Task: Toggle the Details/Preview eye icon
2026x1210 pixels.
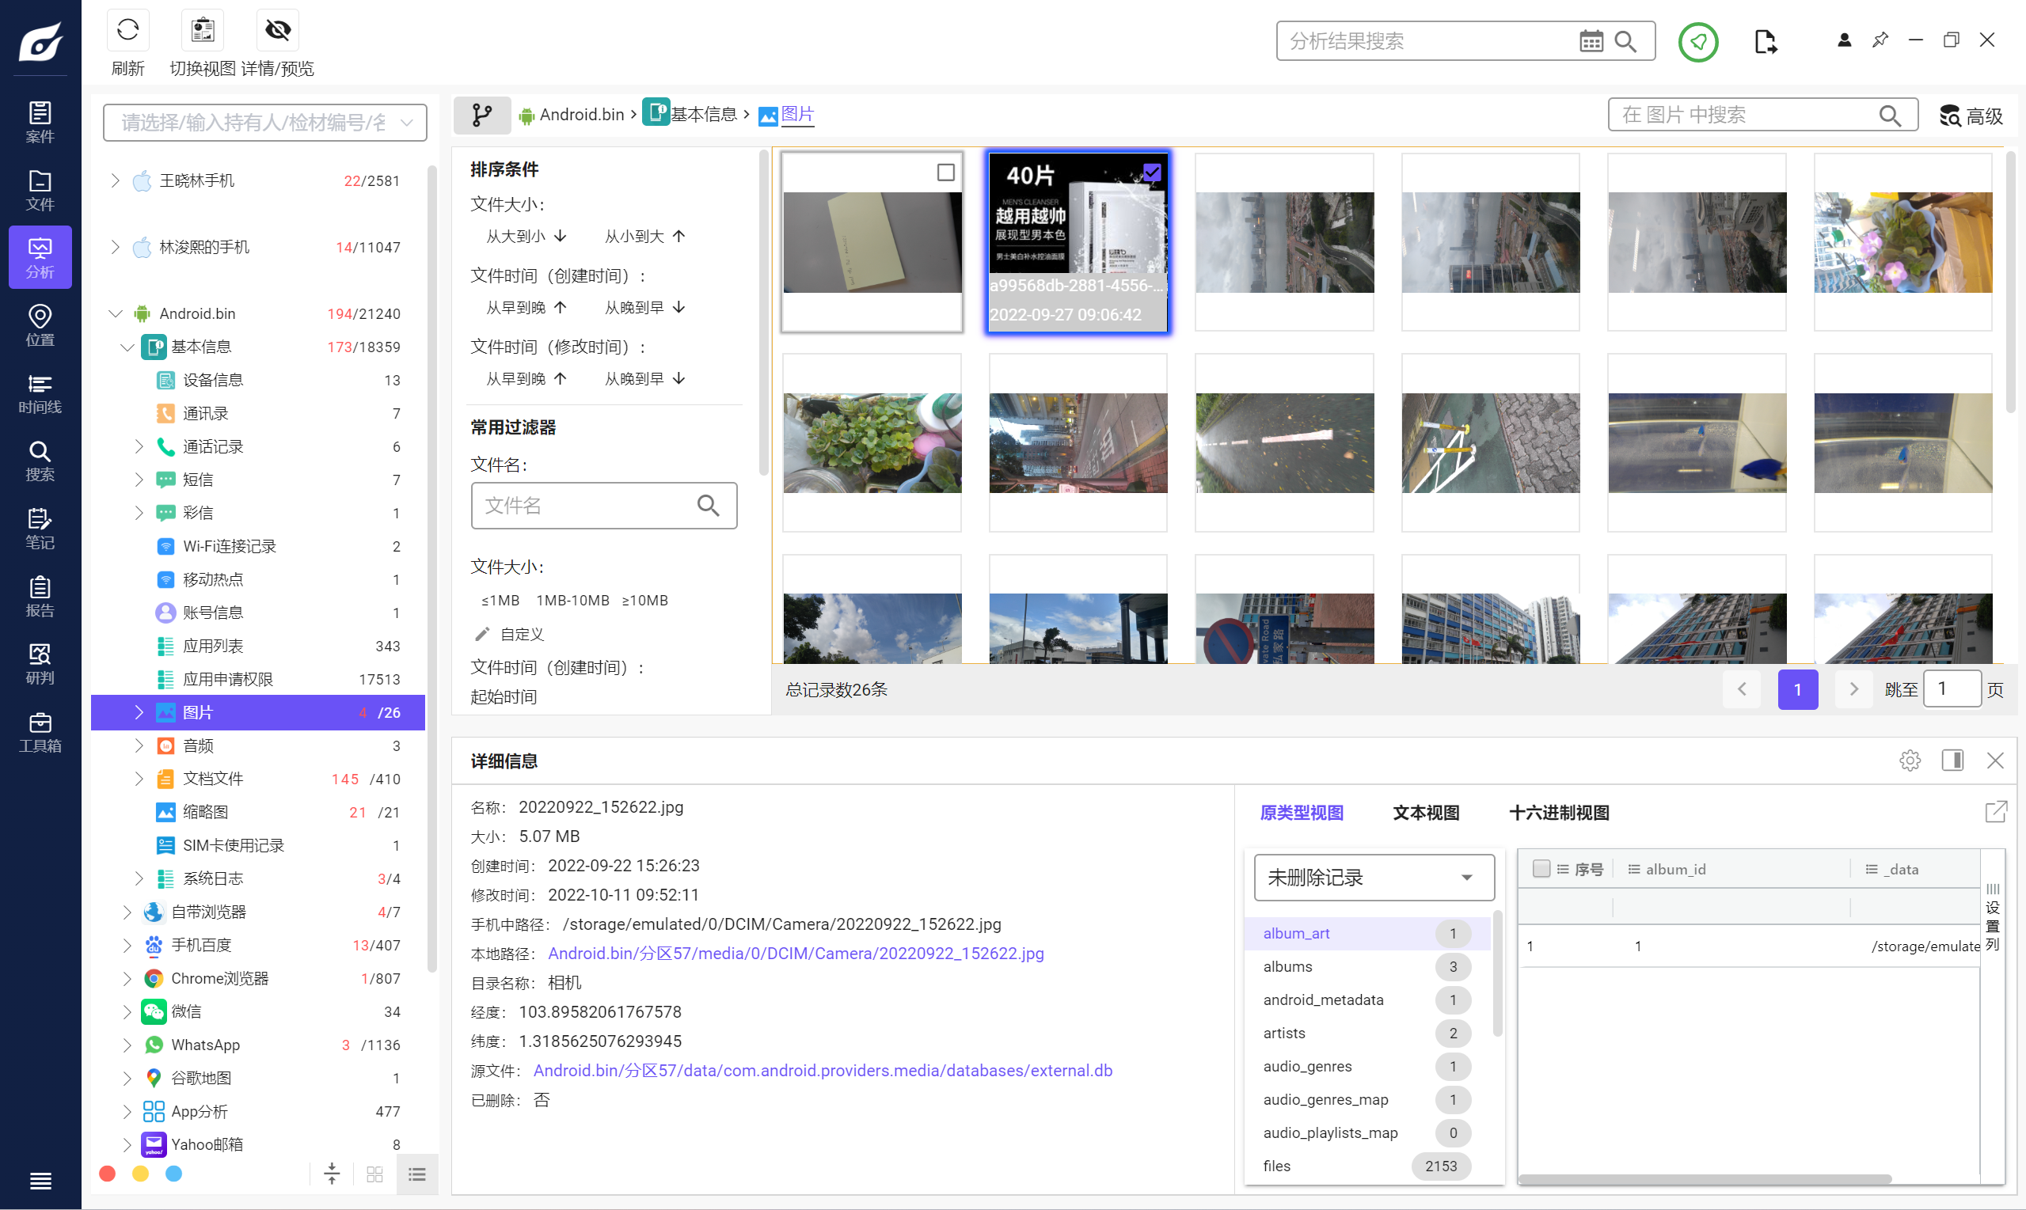Action: point(277,31)
